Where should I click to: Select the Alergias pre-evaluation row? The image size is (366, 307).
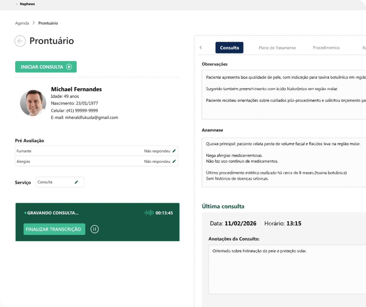coord(96,161)
